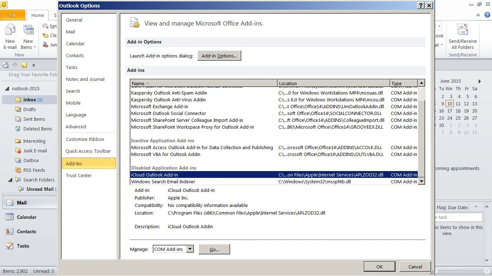Image resolution: width=492 pixels, height=276 pixels.
Task: Open the Customize Ribbon options category
Action: tap(89, 139)
